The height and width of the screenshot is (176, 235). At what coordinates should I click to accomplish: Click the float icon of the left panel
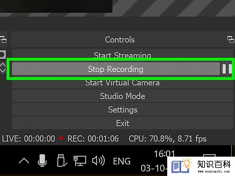[x=3, y=40]
